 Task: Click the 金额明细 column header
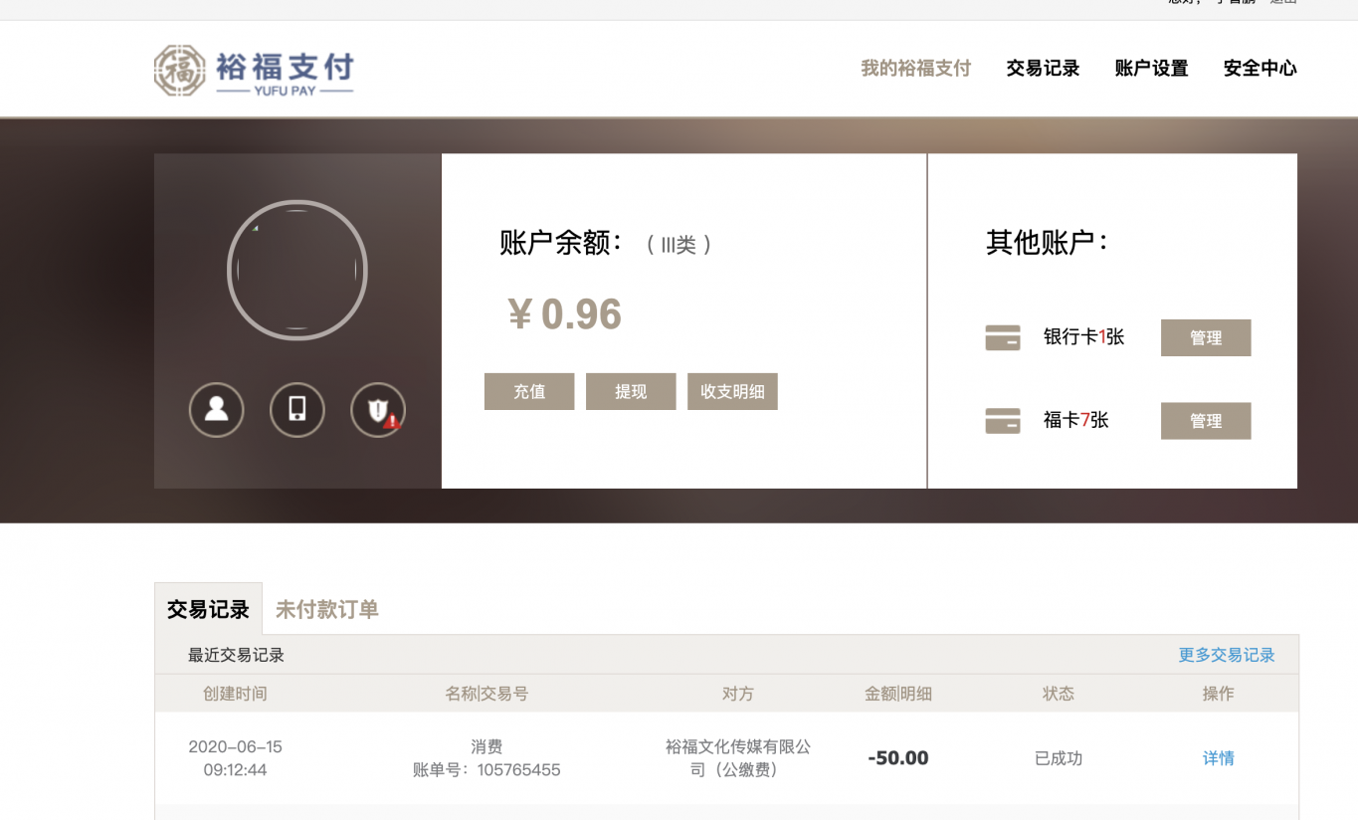[898, 694]
